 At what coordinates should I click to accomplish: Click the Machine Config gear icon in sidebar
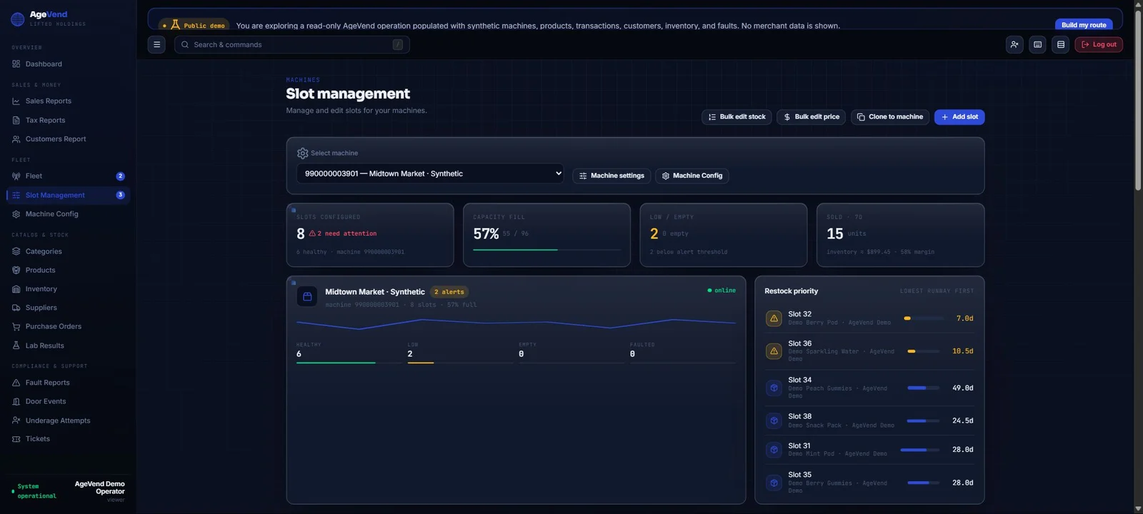tap(16, 214)
